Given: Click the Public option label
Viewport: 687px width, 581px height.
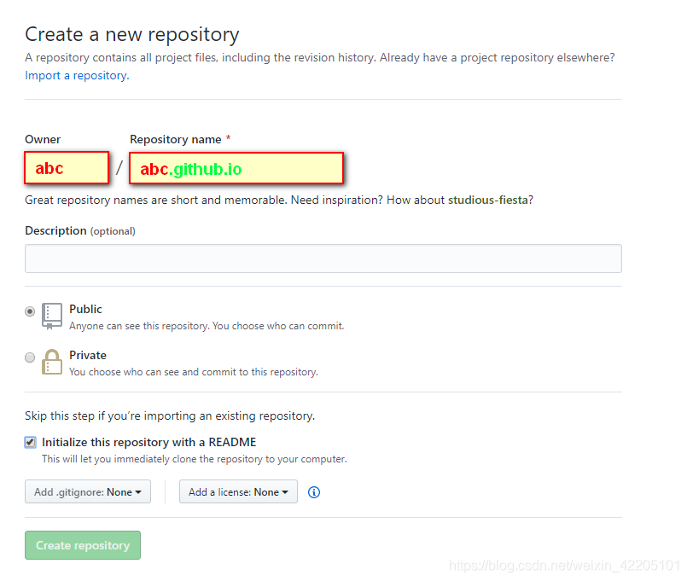Looking at the screenshot, I should pyautogui.click(x=85, y=309).
